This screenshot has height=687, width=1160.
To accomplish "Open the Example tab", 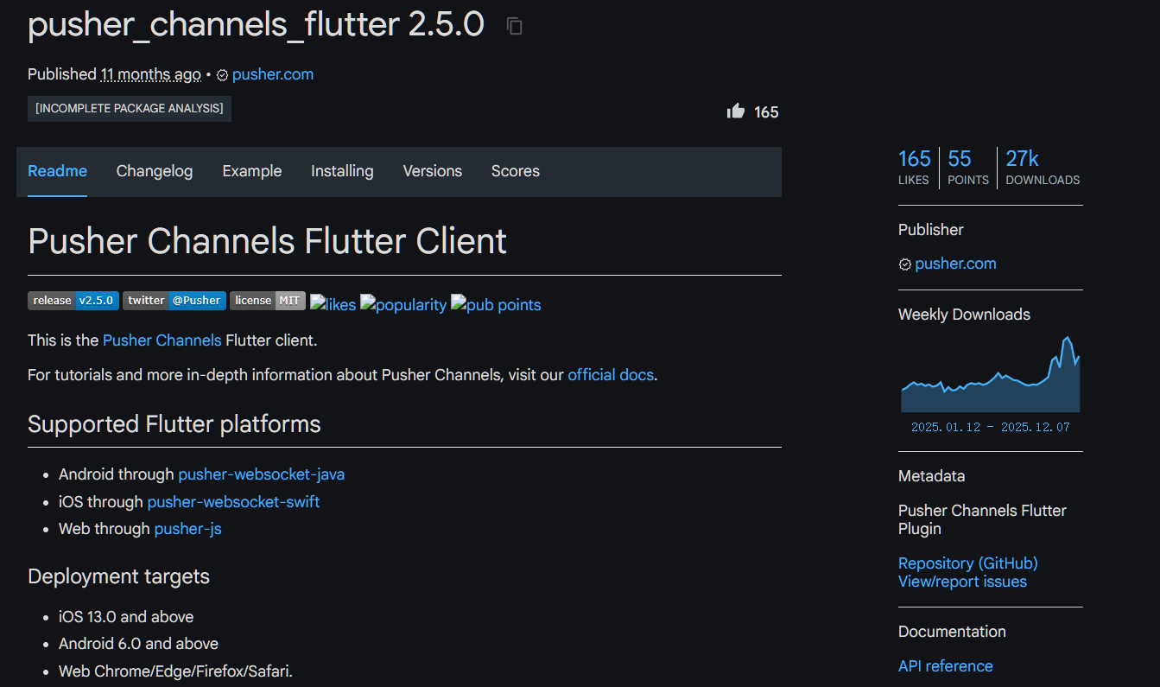I will pos(252,171).
